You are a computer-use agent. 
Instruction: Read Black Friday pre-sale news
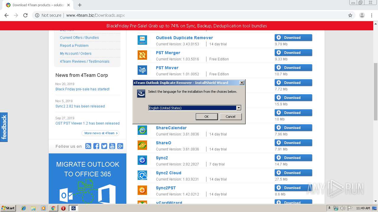82,89
